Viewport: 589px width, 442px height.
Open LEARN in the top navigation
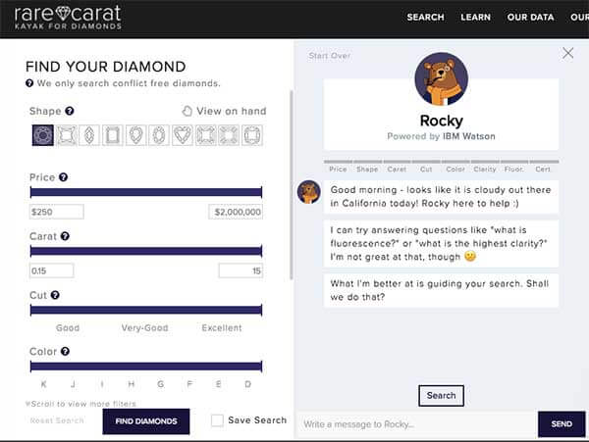pyautogui.click(x=475, y=18)
